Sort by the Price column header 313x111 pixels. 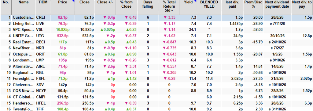point(62,2)
